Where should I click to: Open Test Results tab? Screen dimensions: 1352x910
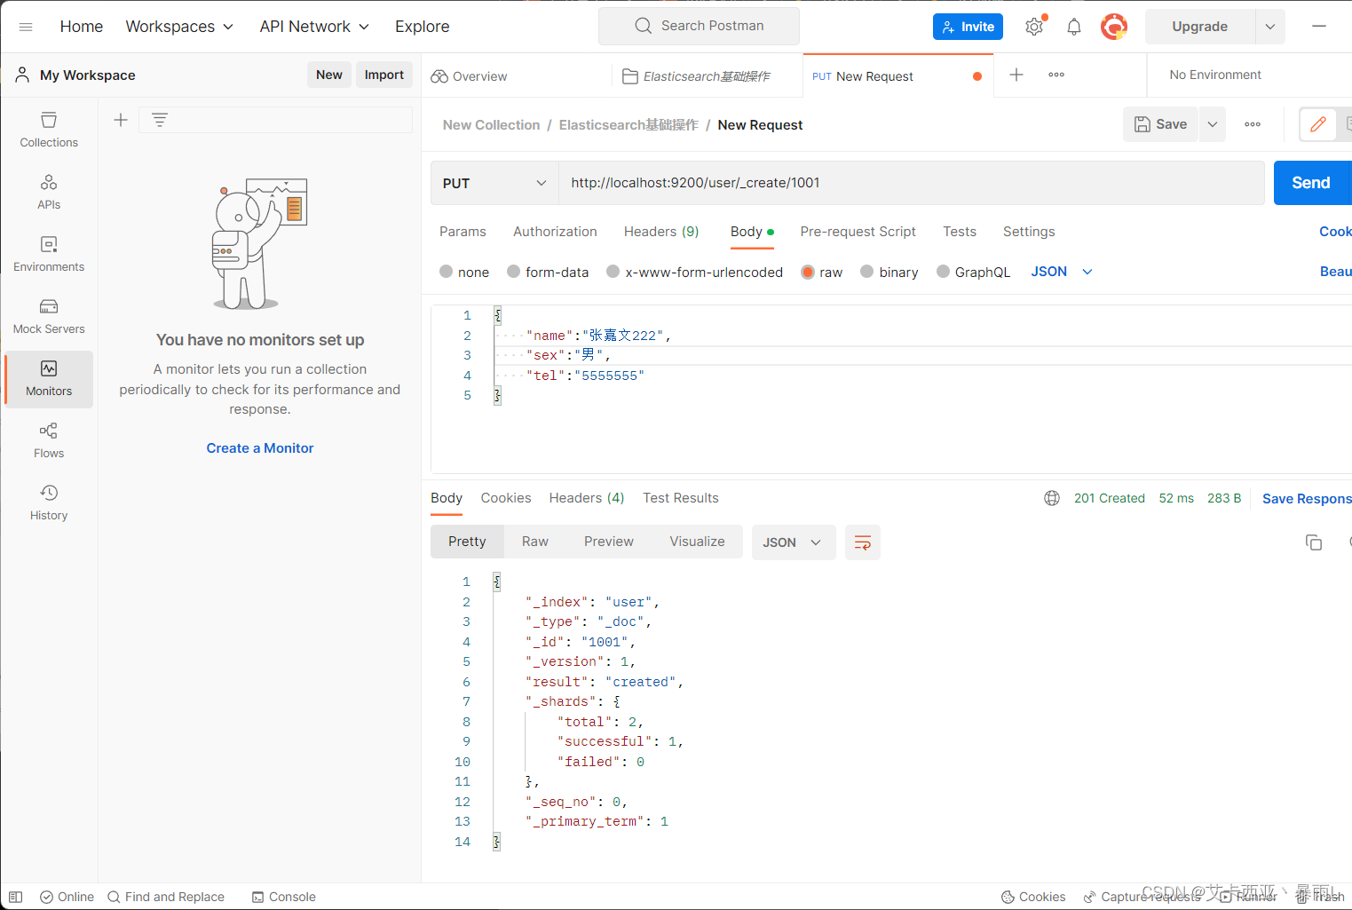coord(681,498)
